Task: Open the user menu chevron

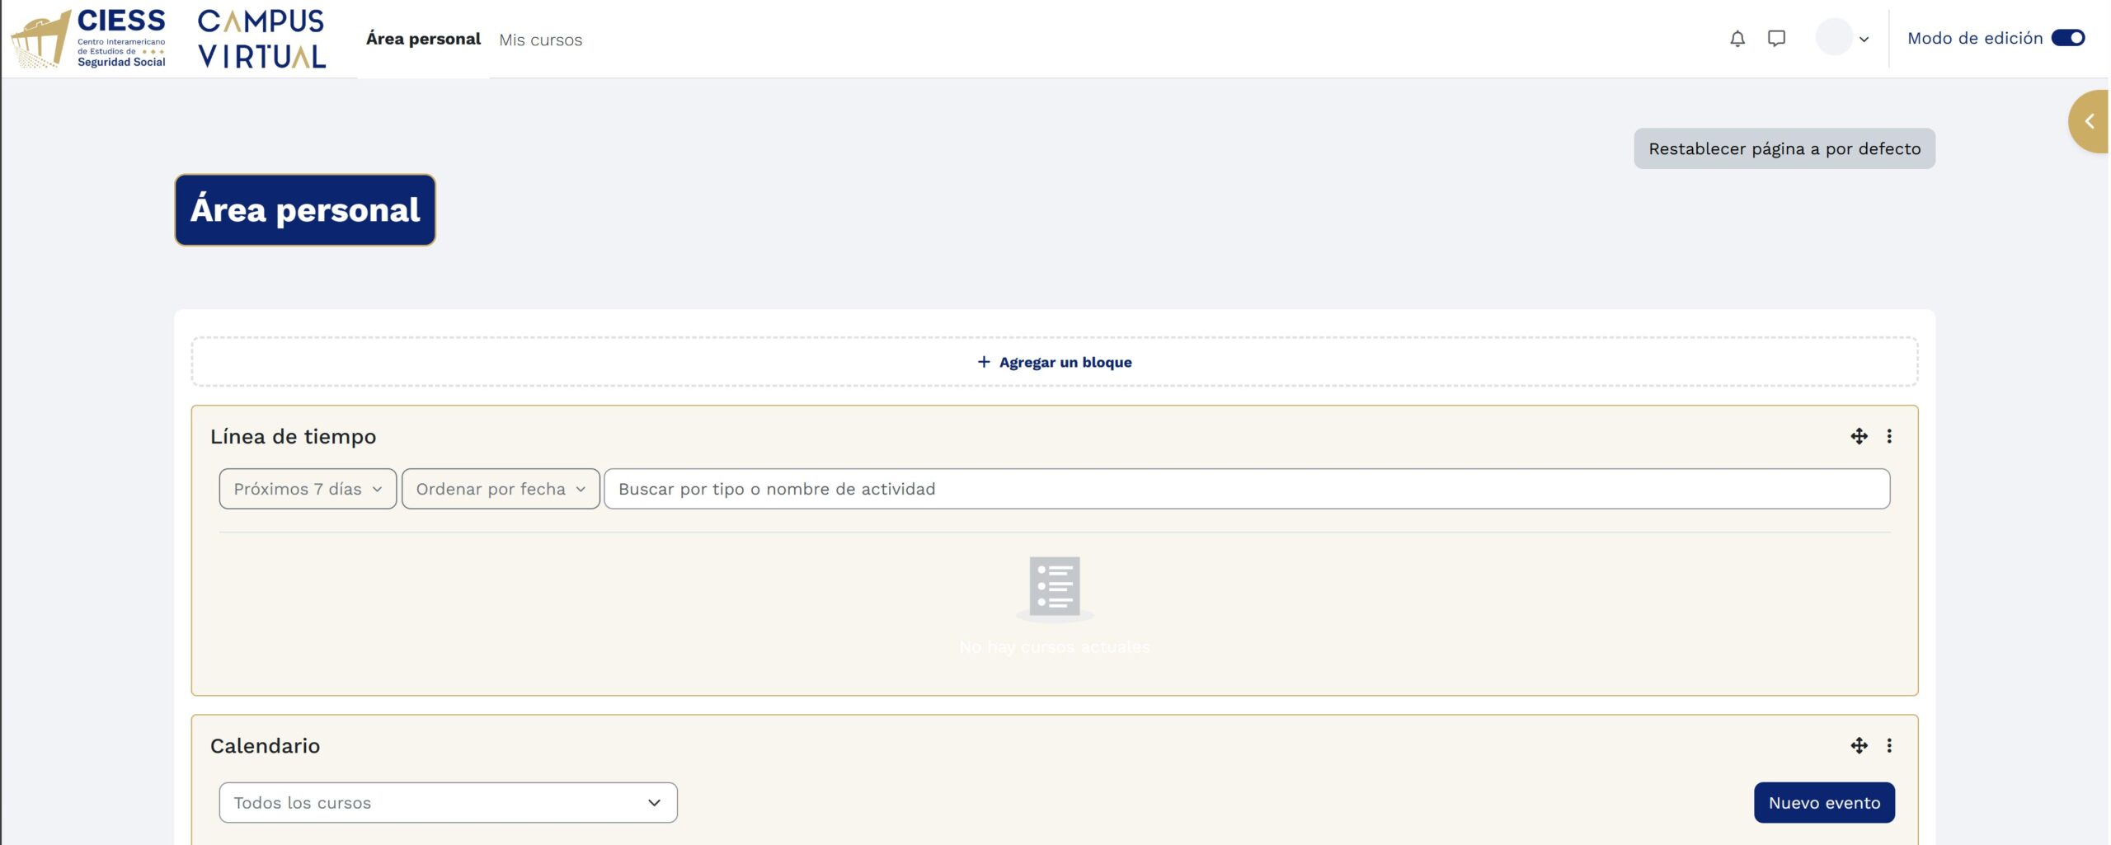Action: 1864,40
